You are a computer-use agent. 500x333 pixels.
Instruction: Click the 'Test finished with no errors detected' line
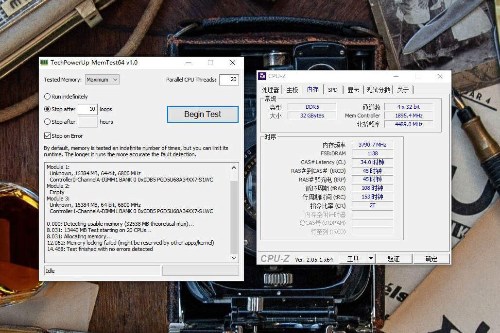click(x=100, y=249)
